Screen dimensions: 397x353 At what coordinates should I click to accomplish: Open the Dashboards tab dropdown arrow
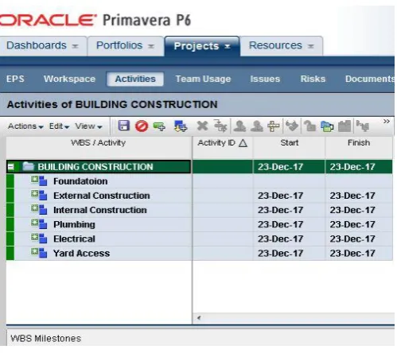pyautogui.click(x=76, y=46)
